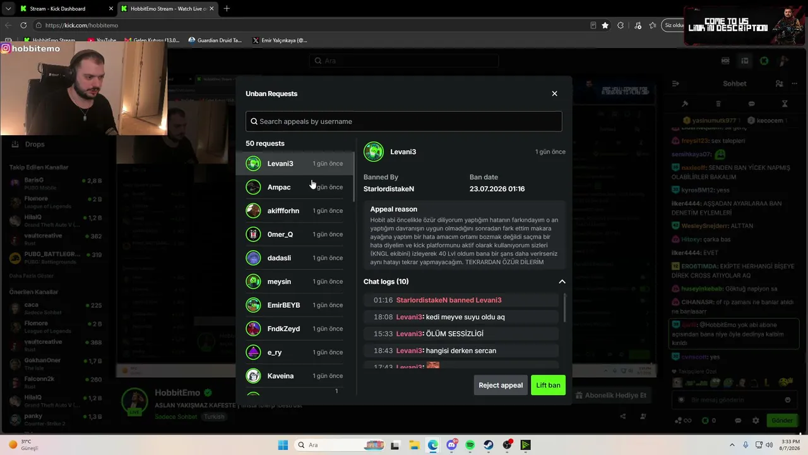
Task: Open the browser extensions icon
Action: (x=621, y=25)
